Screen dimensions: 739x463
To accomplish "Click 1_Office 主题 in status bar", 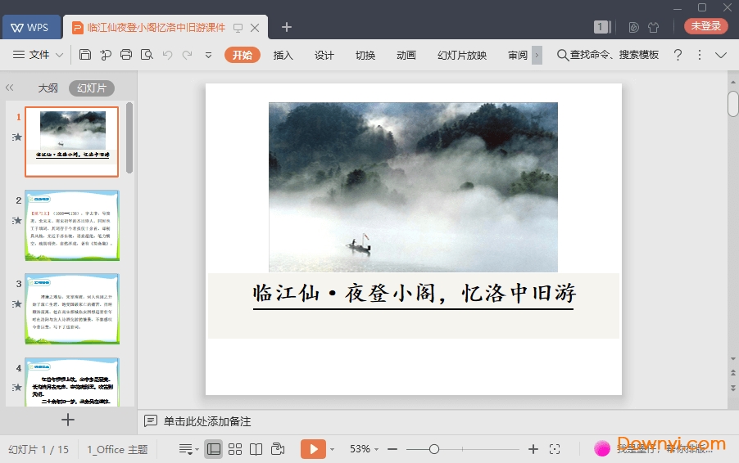I will click(117, 449).
